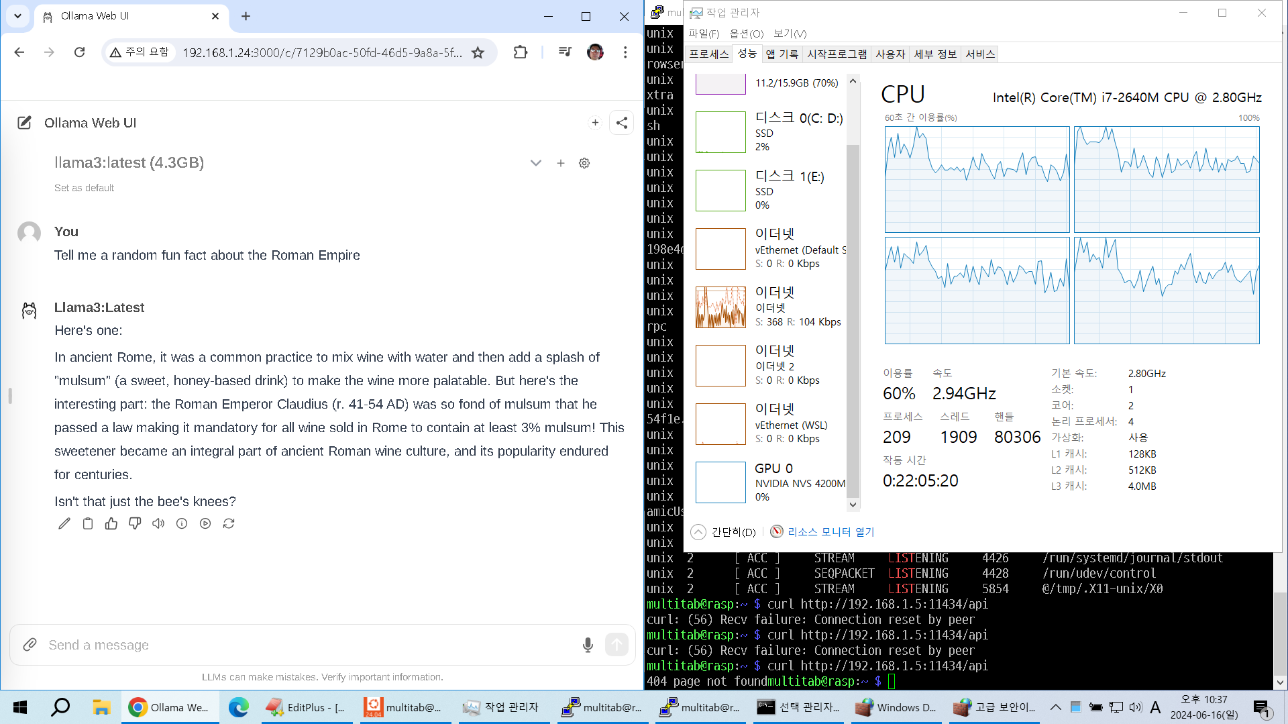
Task: Open Task Manager File menu
Action: click(704, 34)
